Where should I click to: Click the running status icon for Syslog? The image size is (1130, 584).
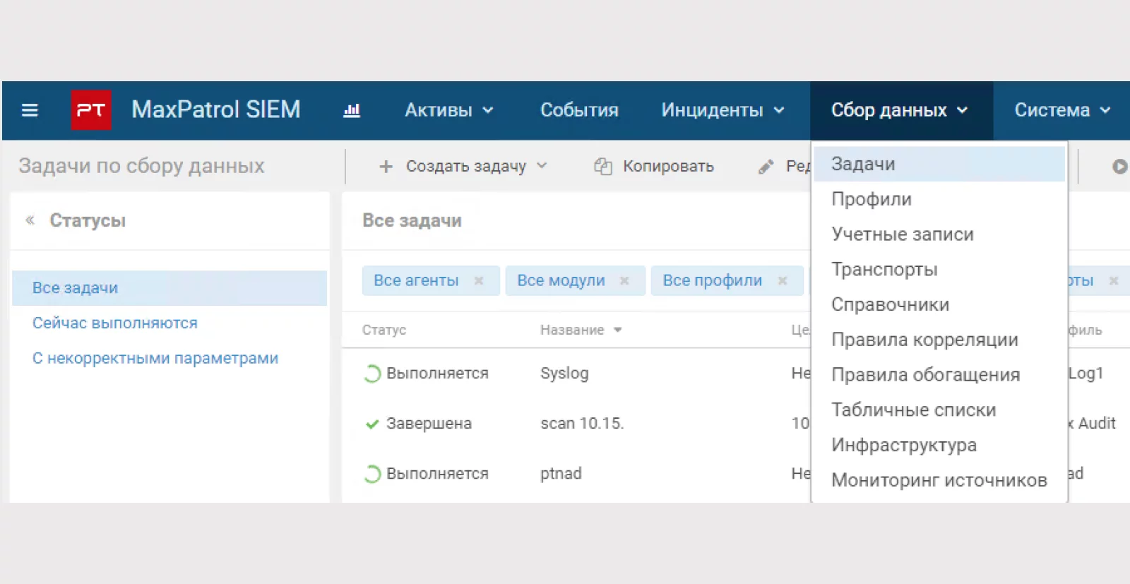pyautogui.click(x=372, y=374)
